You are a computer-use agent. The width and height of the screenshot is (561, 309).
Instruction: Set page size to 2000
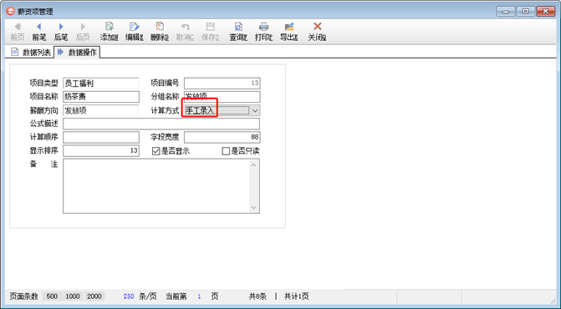tap(94, 296)
